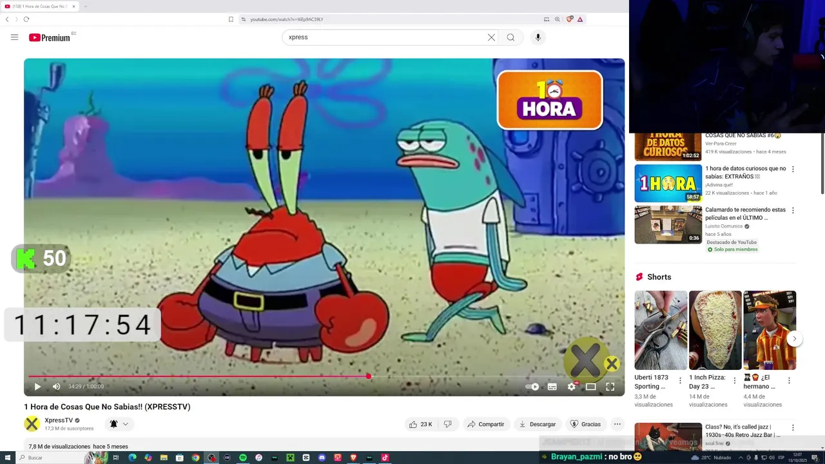The width and height of the screenshot is (825, 464).
Task: Open Spotify from the taskbar
Action: (243, 458)
